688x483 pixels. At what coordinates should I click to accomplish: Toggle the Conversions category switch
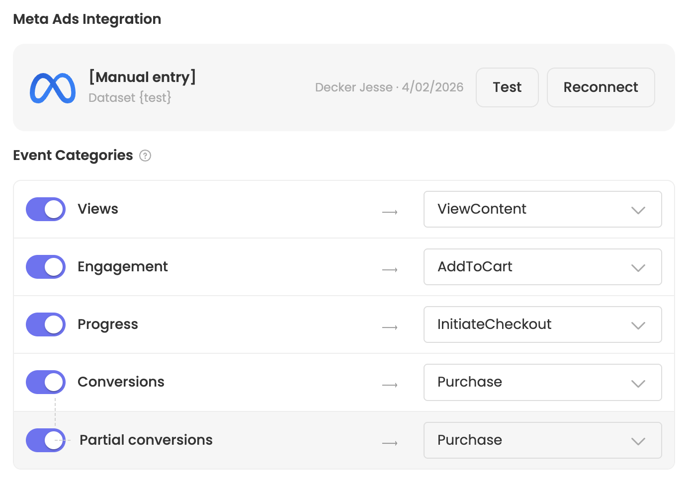pyautogui.click(x=46, y=382)
